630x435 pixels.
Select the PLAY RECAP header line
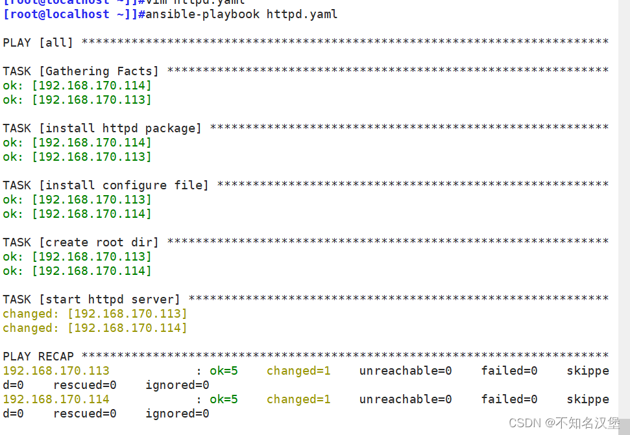click(x=306, y=357)
